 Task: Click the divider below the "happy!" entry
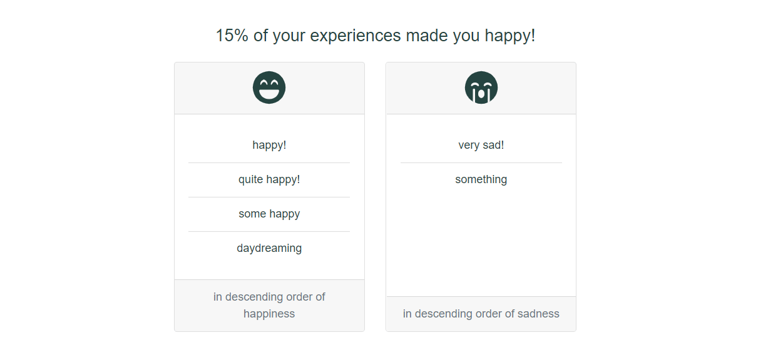point(269,162)
